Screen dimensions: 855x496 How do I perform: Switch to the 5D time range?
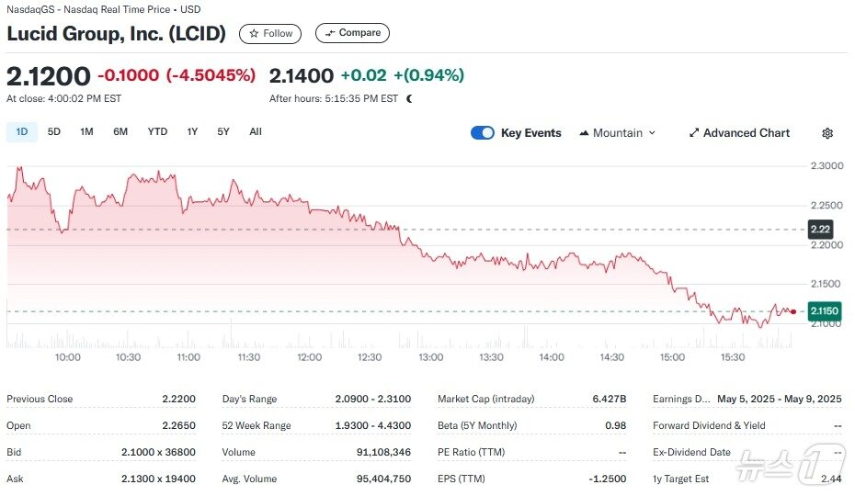(x=54, y=131)
